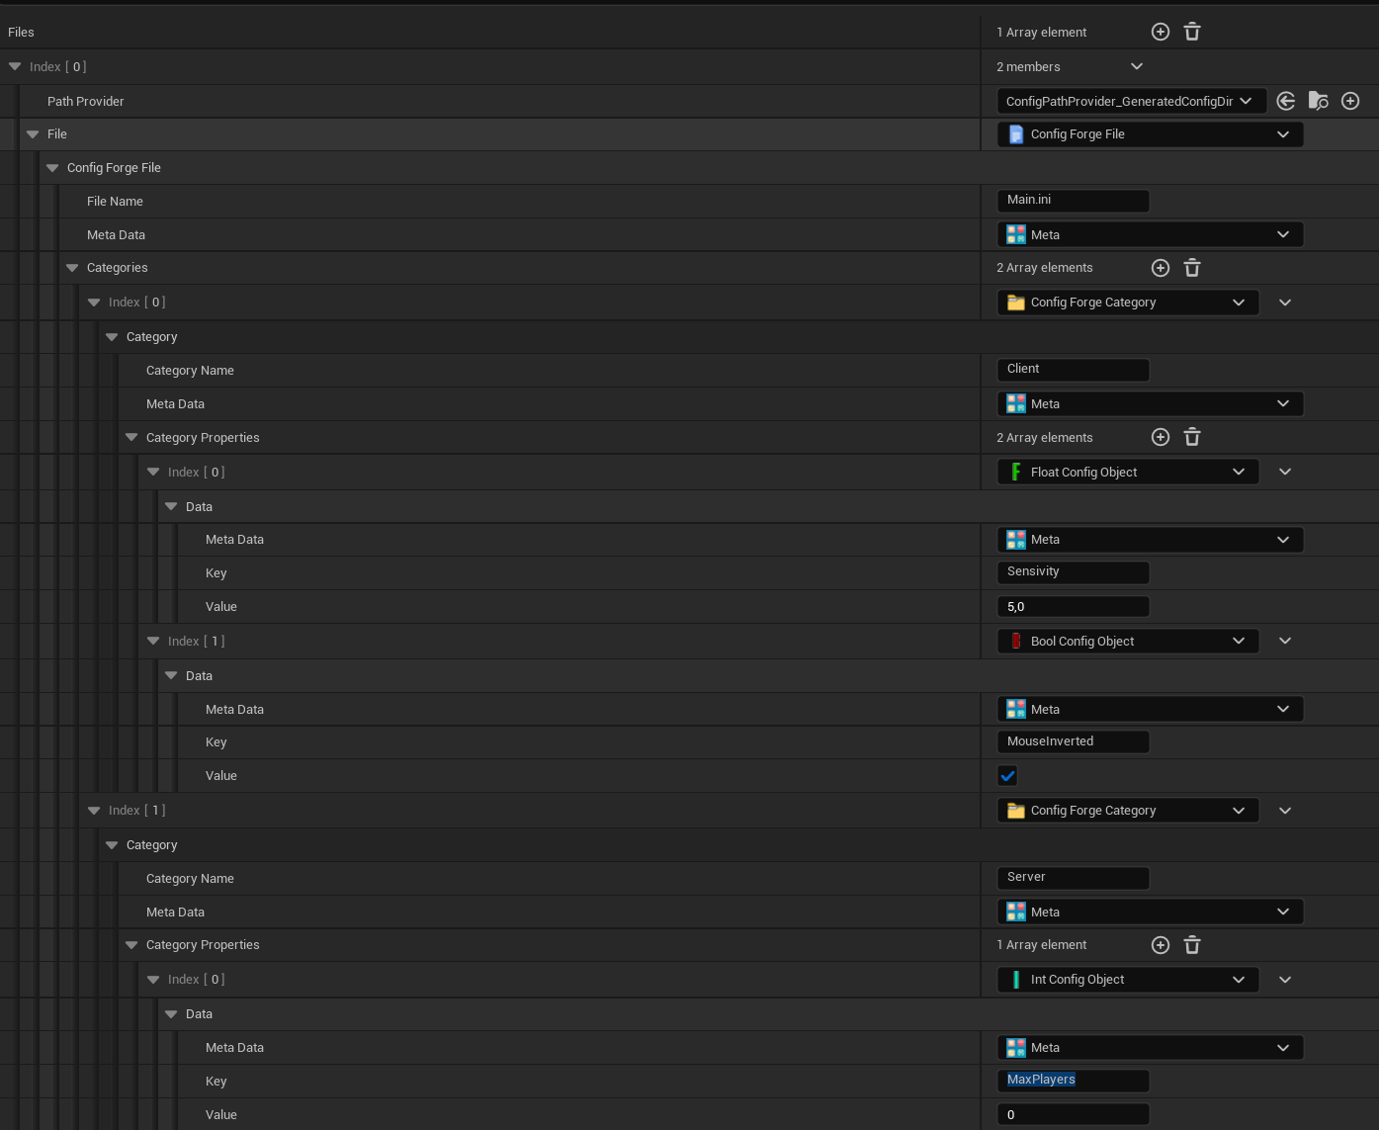Remove all elements from Categories array
This screenshot has height=1130, width=1379.
click(1192, 268)
